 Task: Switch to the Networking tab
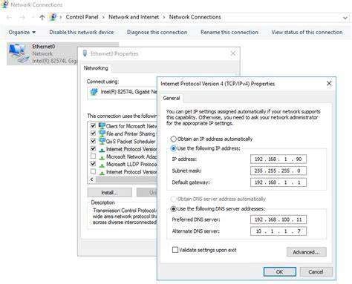(x=96, y=68)
